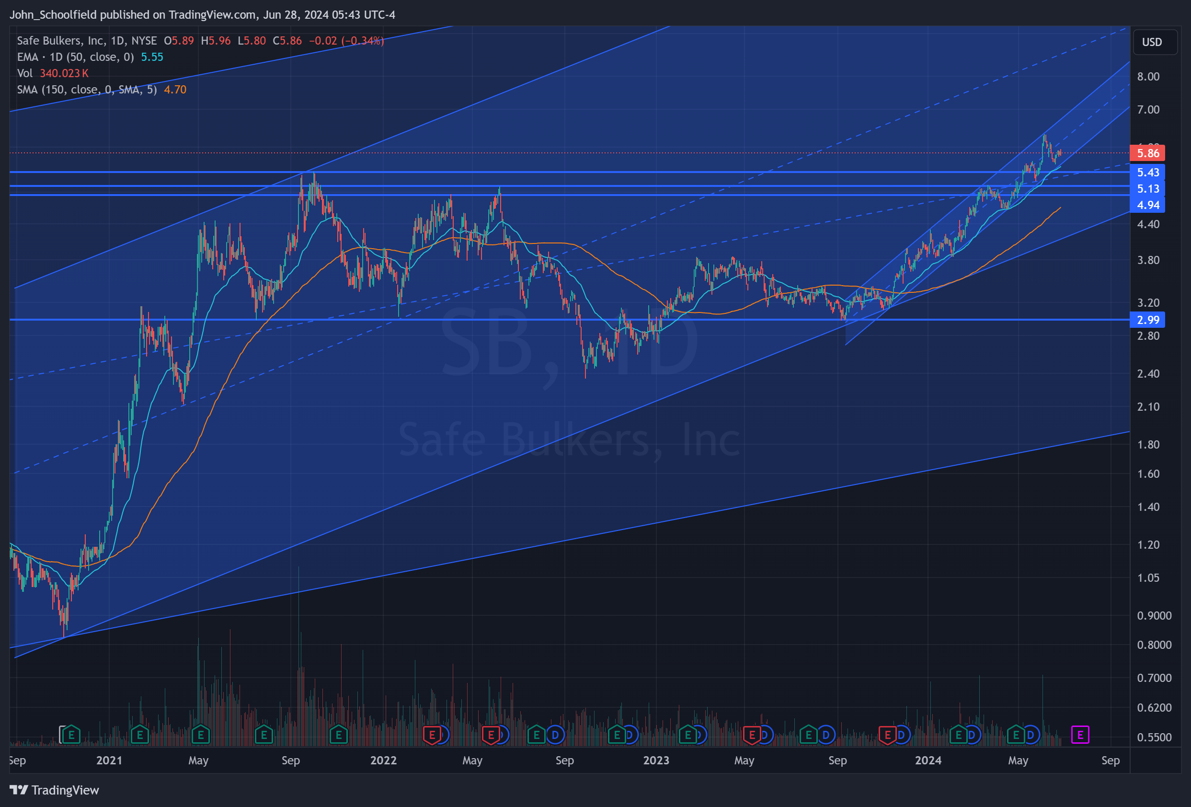Click the 2.99 horizontal line price label
The height and width of the screenshot is (807, 1191).
pyautogui.click(x=1147, y=320)
